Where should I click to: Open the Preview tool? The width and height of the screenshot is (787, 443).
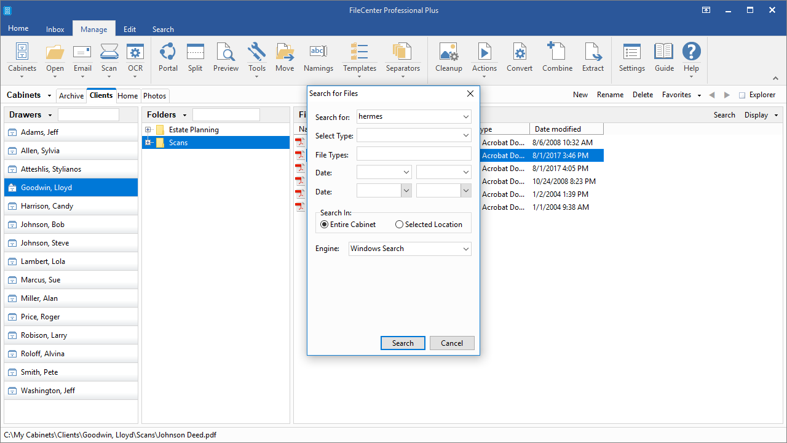(226, 58)
